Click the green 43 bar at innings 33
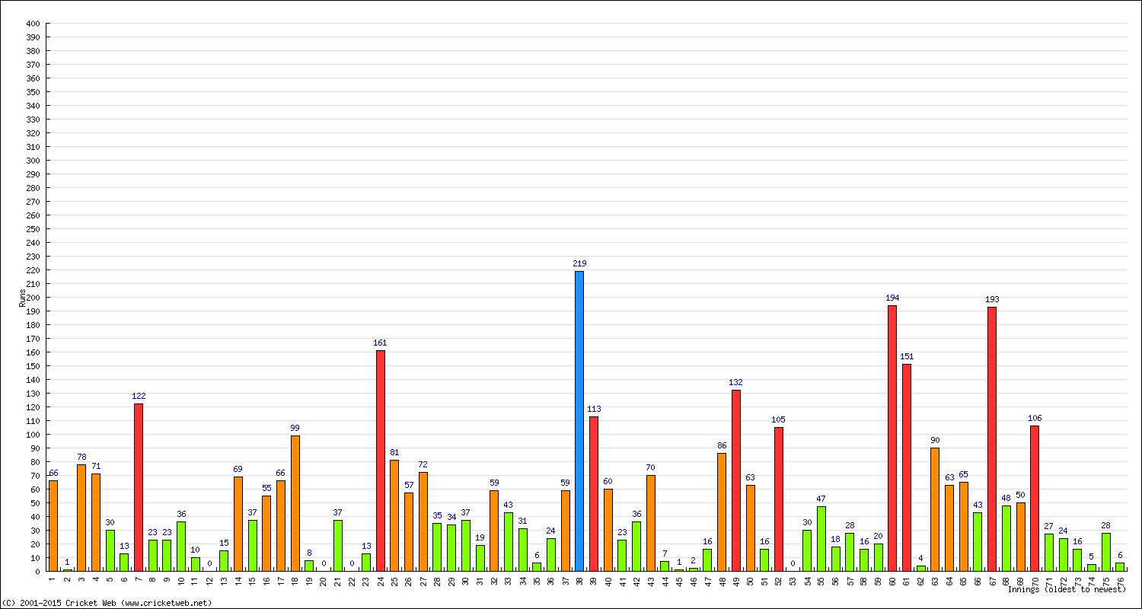 509,541
